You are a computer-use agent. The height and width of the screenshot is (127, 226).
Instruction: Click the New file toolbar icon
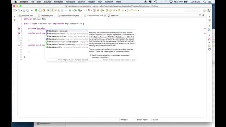click(x=14, y=10)
